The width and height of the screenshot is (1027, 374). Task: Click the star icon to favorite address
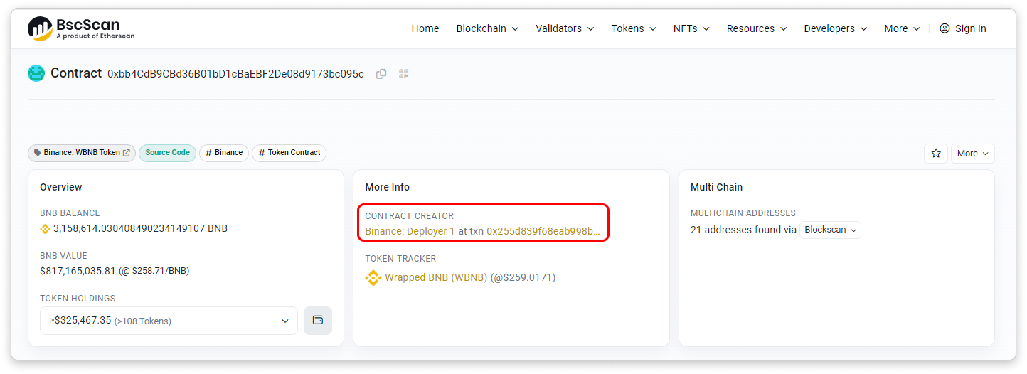click(x=936, y=154)
